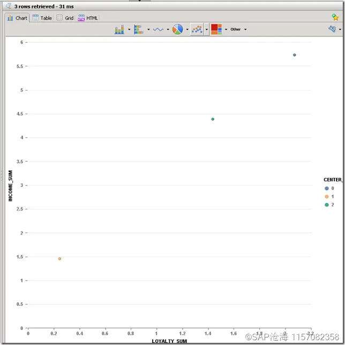Click legend swatch for cluster 1
Screen dimensions: 345x345
(x=327, y=197)
